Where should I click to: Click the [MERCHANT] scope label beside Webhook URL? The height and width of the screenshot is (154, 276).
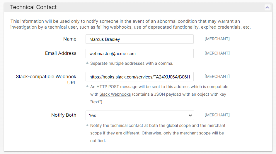[x=217, y=76]
